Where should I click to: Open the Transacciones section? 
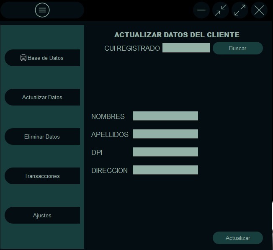(42, 176)
